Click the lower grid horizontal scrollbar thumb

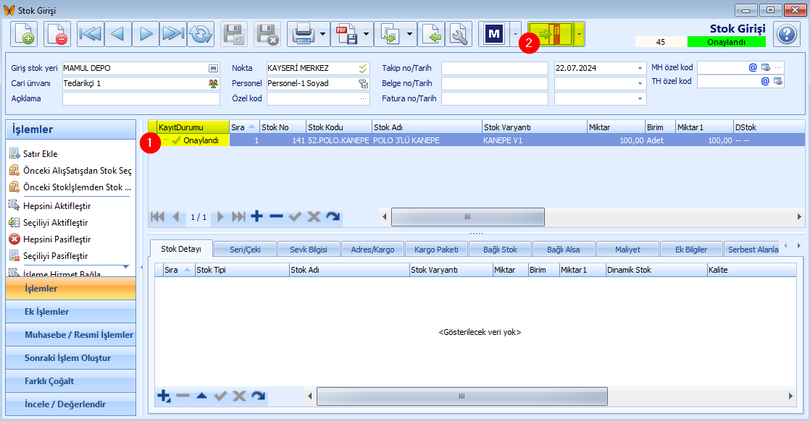point(462,396)
